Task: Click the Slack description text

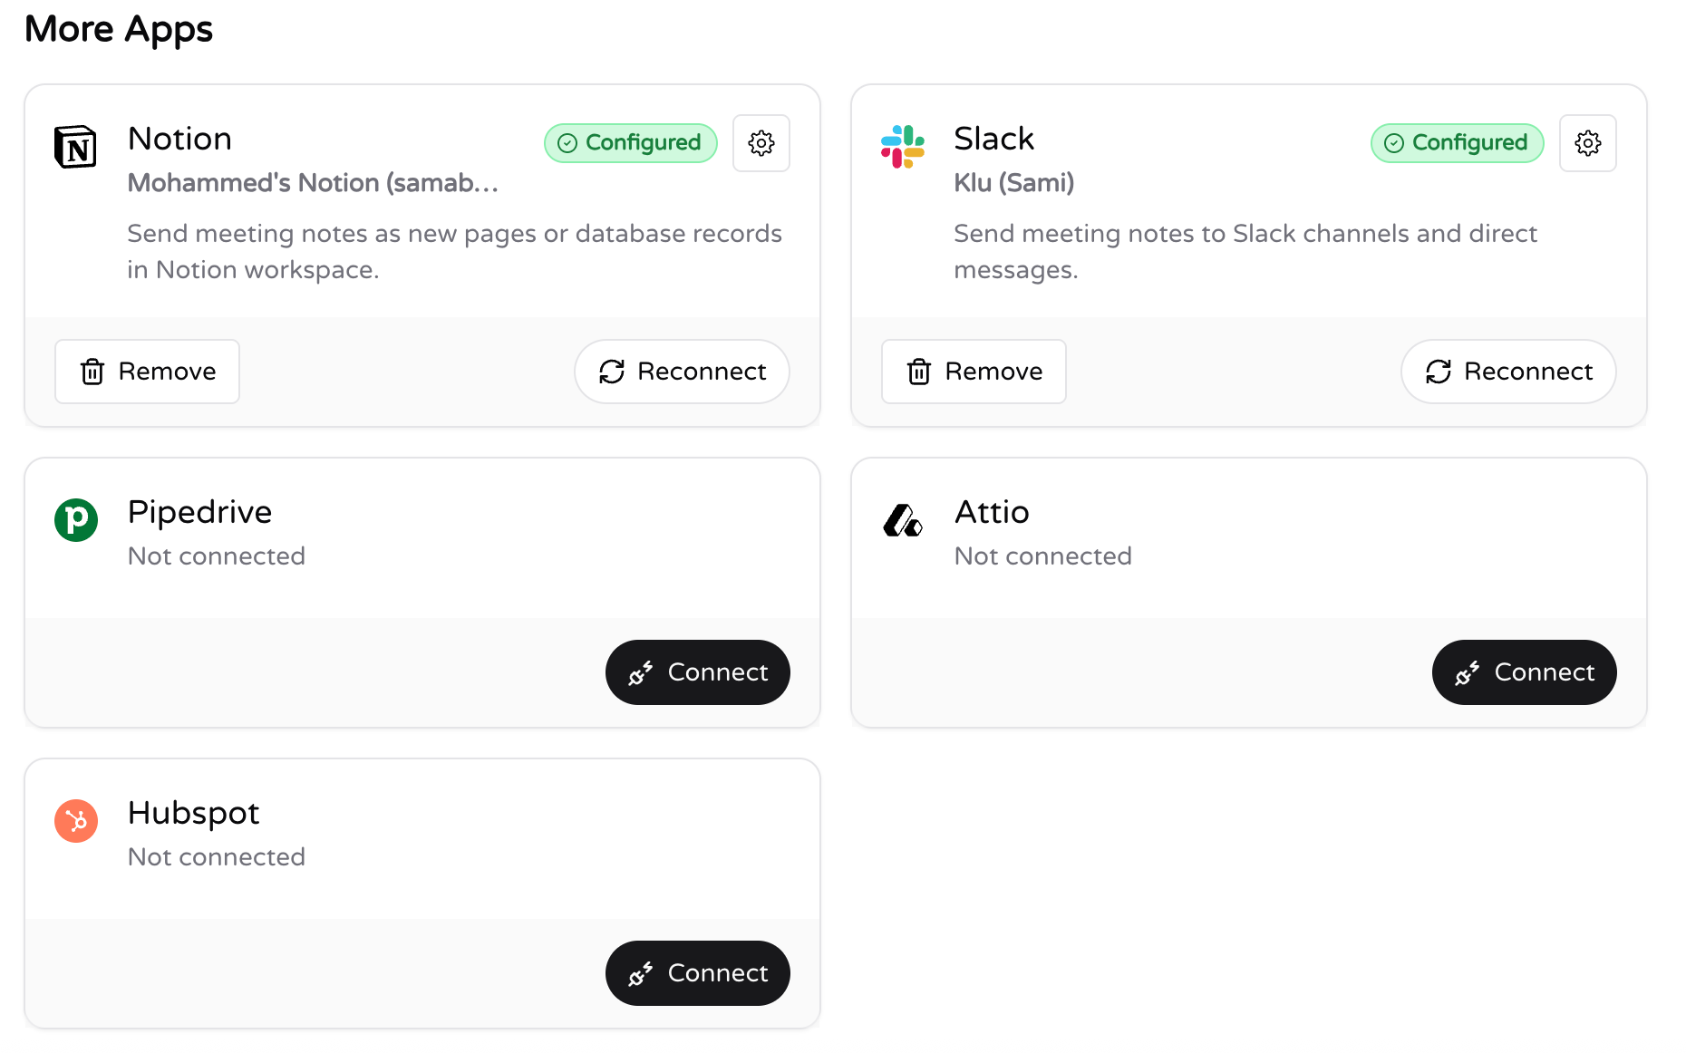Action: [1245, 252]
